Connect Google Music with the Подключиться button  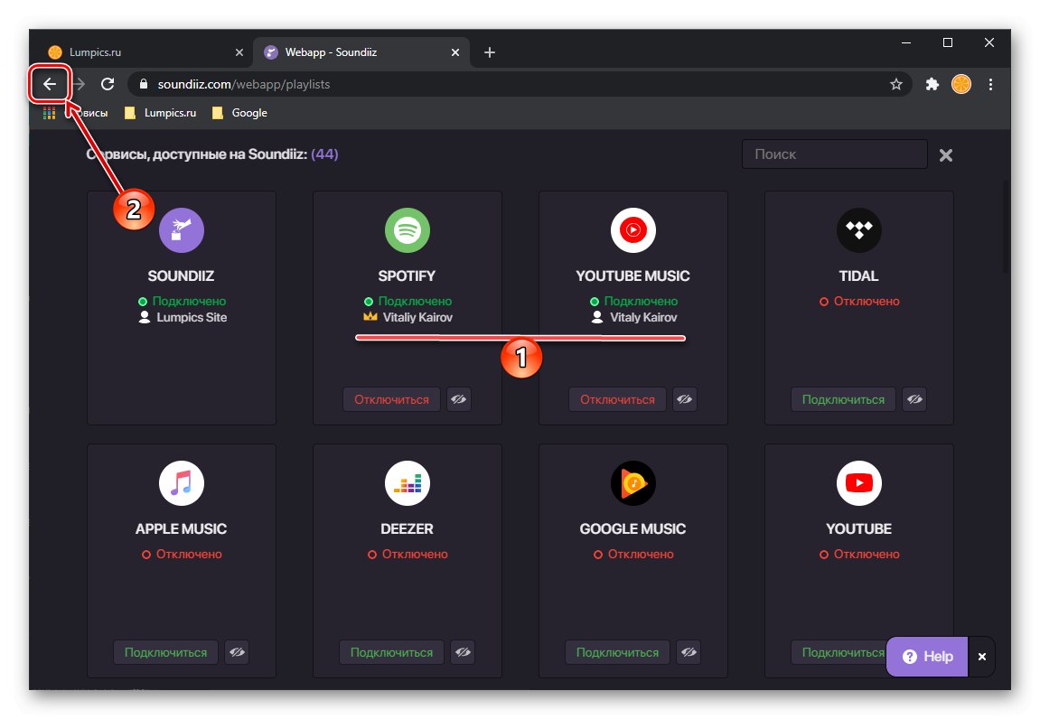tap(617, 653)
